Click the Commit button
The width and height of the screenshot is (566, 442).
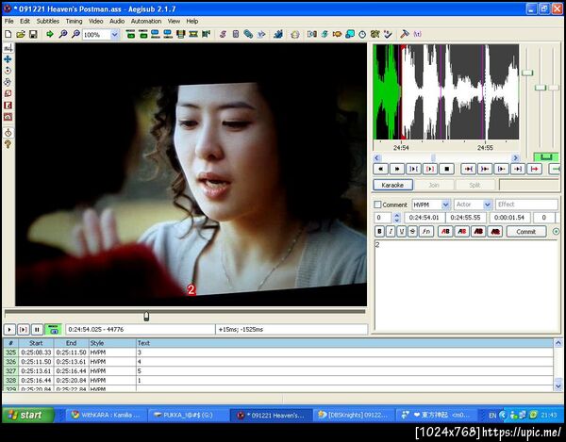pyautogui.click(x=526, y=232)
